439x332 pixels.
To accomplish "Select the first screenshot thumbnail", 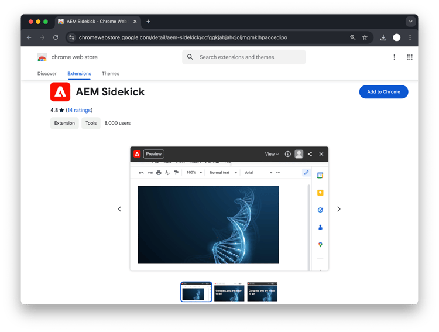I will (196, 292).
